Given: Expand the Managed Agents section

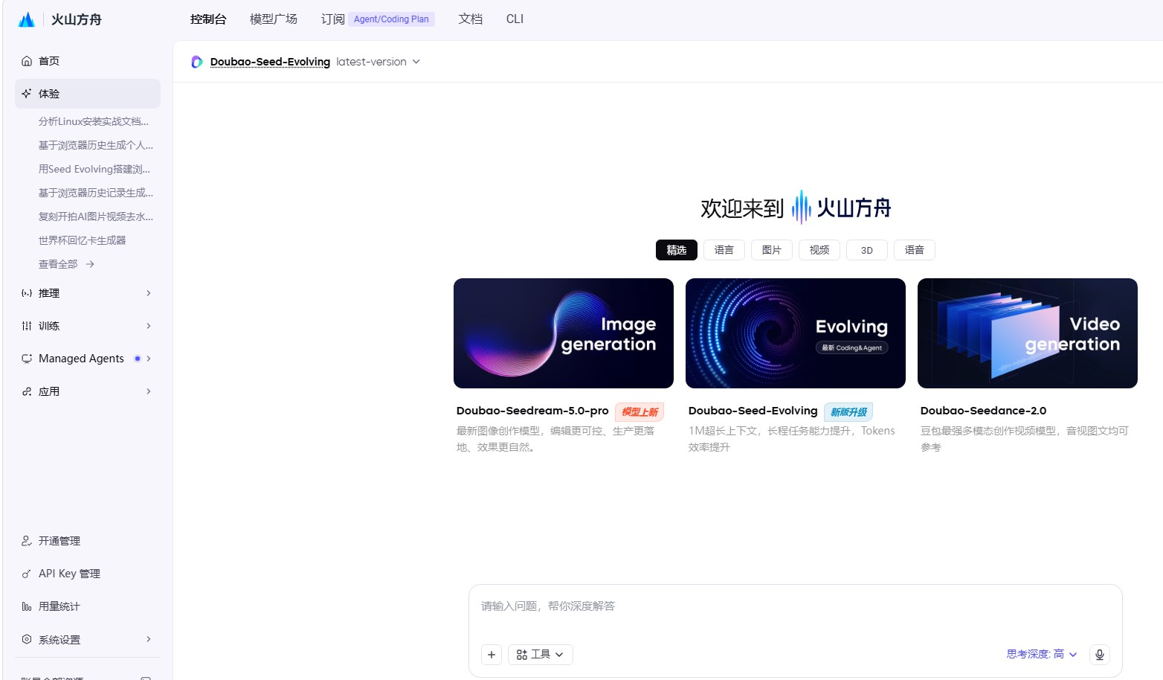Looking at the screenshot, I should (x=149, y=359).
